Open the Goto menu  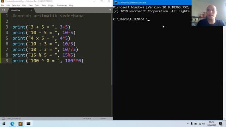(37, 6)
